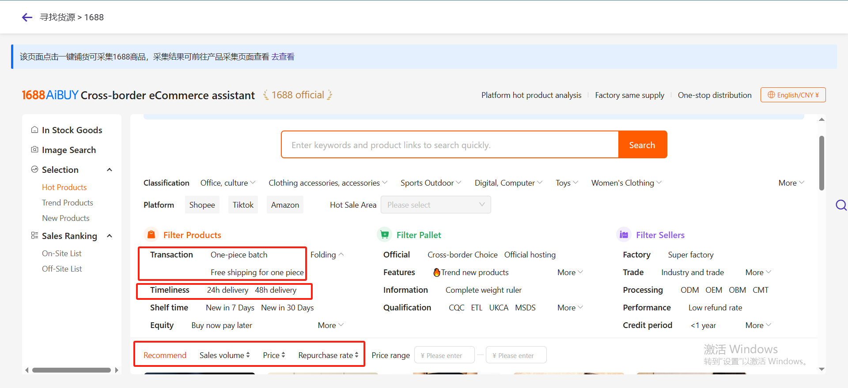Click the Image Search camera icon

pyautogui.click(x=34, y=149)
